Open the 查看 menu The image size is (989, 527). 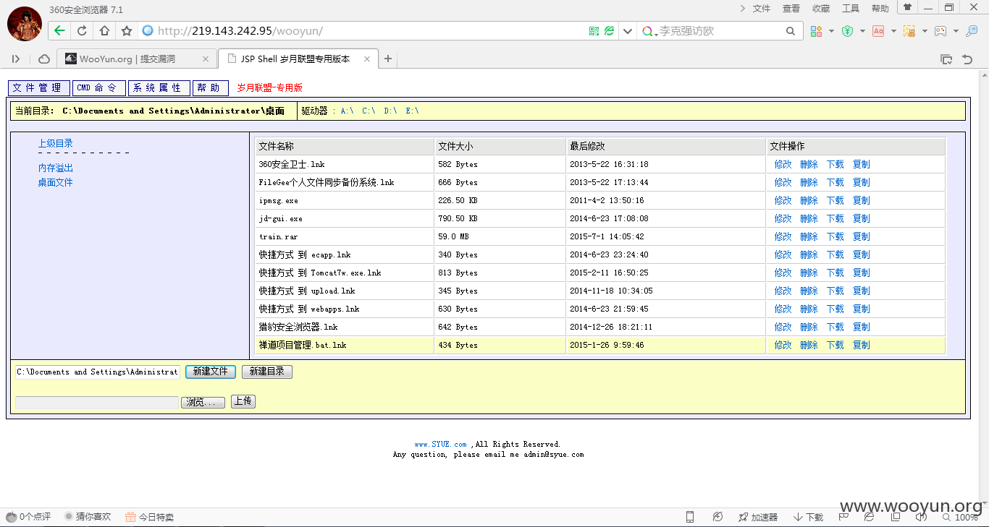click(791, 9)
